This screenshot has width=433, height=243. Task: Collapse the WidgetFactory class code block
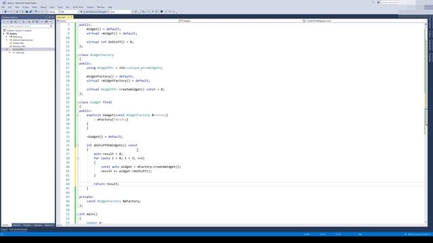point(78,55)
